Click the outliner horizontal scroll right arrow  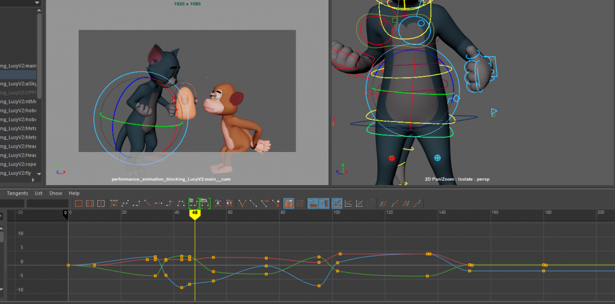click(33, 180)
